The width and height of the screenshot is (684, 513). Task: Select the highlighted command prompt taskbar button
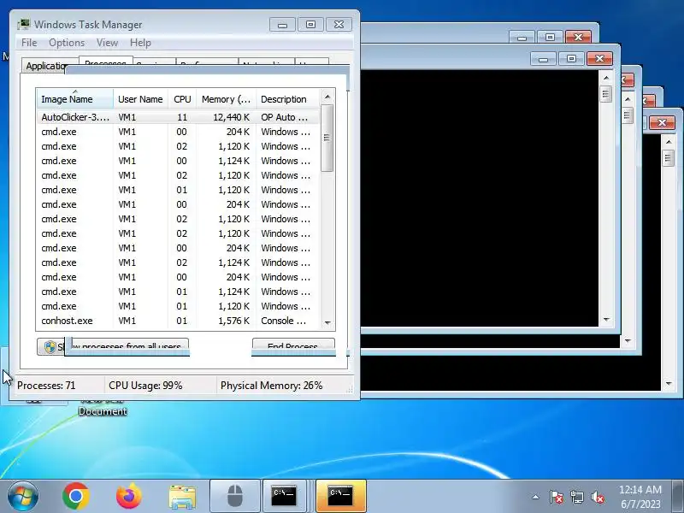click(340, 496)
